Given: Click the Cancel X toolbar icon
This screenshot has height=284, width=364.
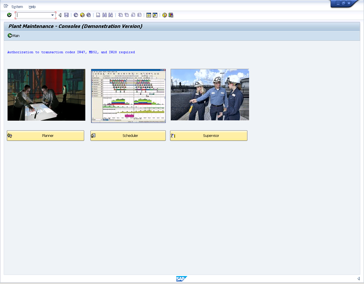Looking at the screenshot, I should [89, 15].
